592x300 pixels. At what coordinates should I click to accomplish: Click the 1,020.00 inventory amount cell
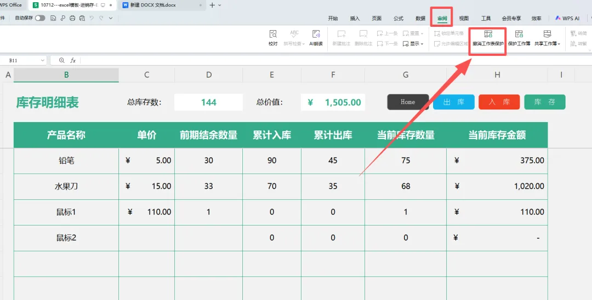497,186
